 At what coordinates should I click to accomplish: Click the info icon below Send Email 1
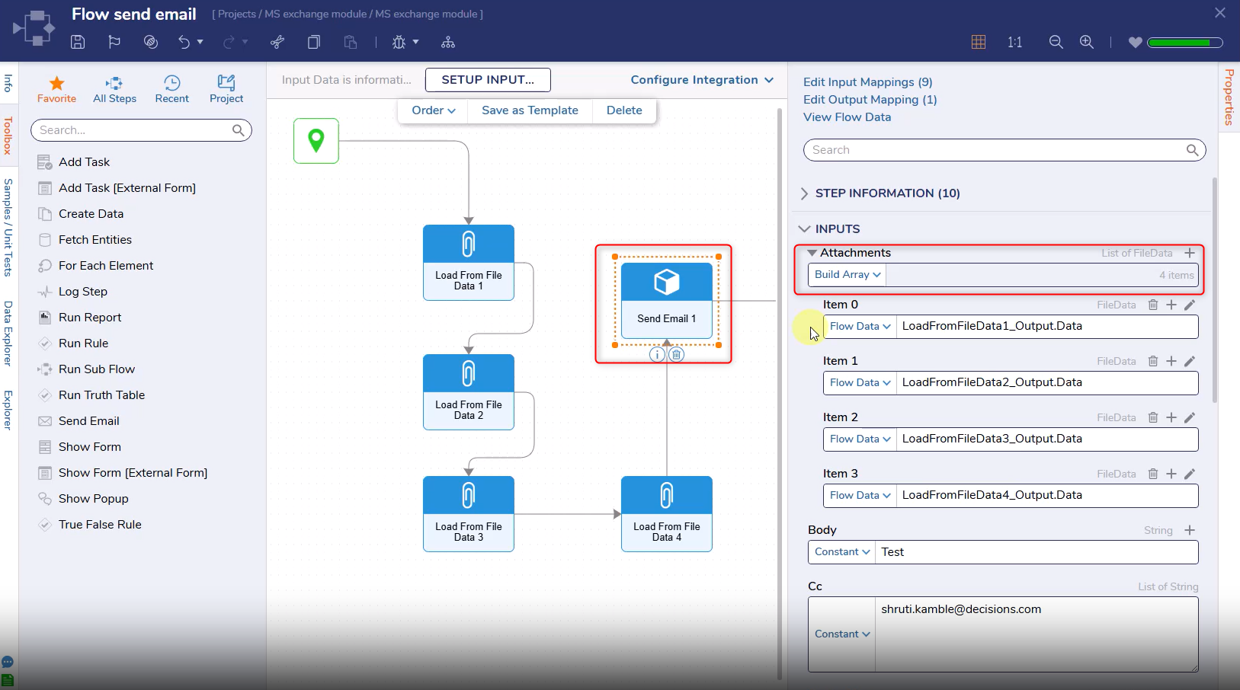(x=657, y=355)
